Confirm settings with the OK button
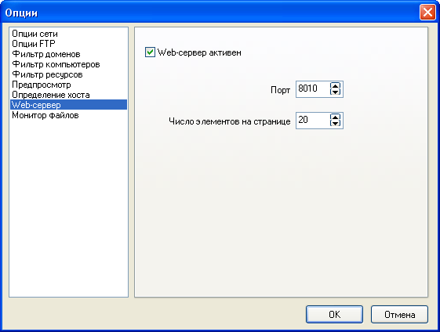This screenshot has height=332, width=440. tap(334, 314)
